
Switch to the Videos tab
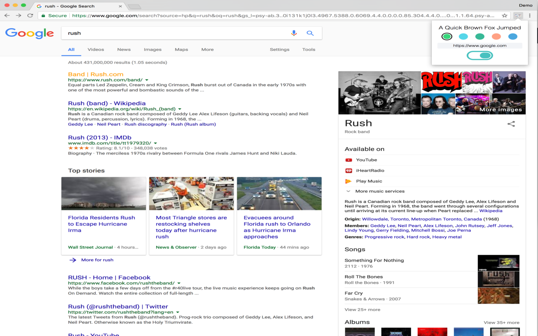96,50
